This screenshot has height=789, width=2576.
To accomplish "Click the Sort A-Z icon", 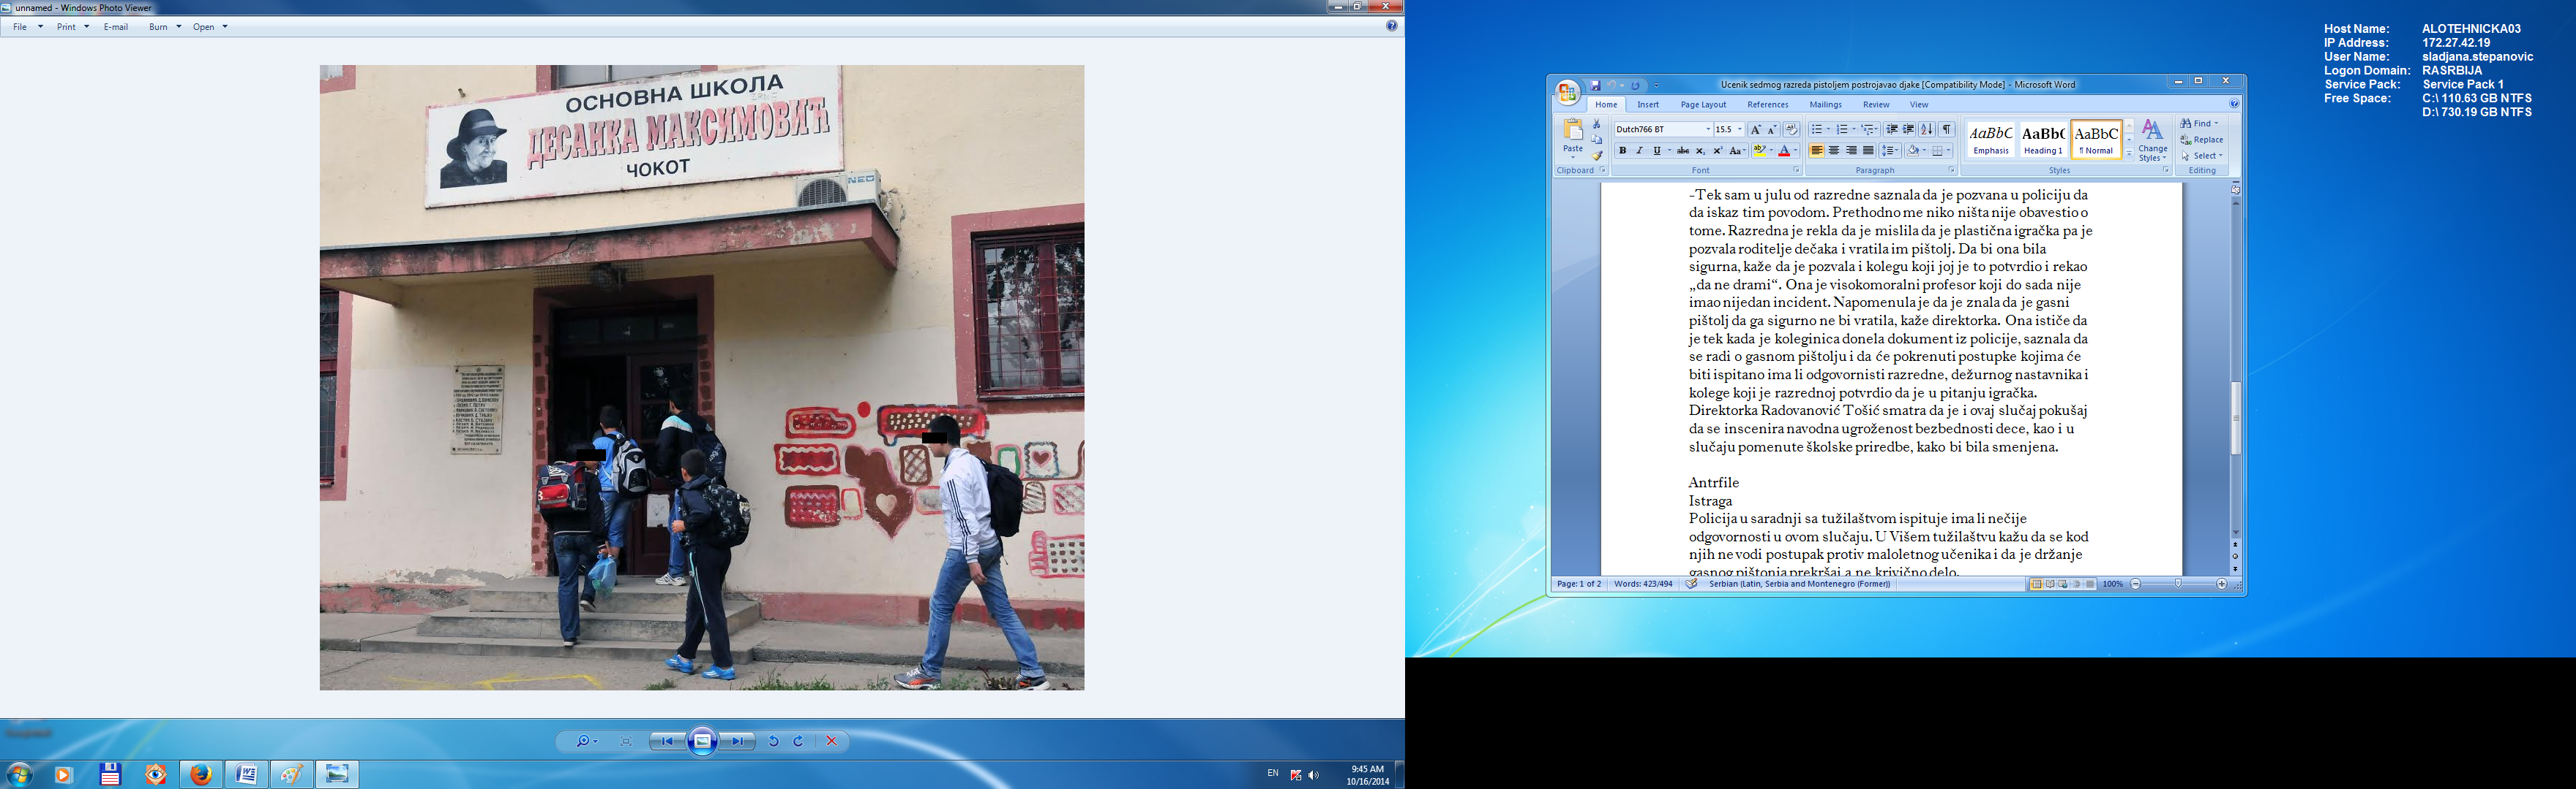I will coord(1927,130).
